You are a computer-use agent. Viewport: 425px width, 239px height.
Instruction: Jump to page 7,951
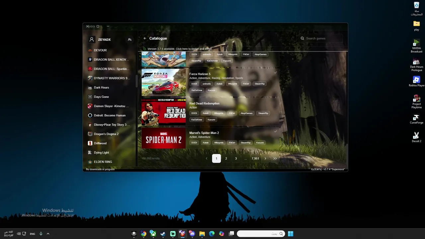tap(255, 159)
